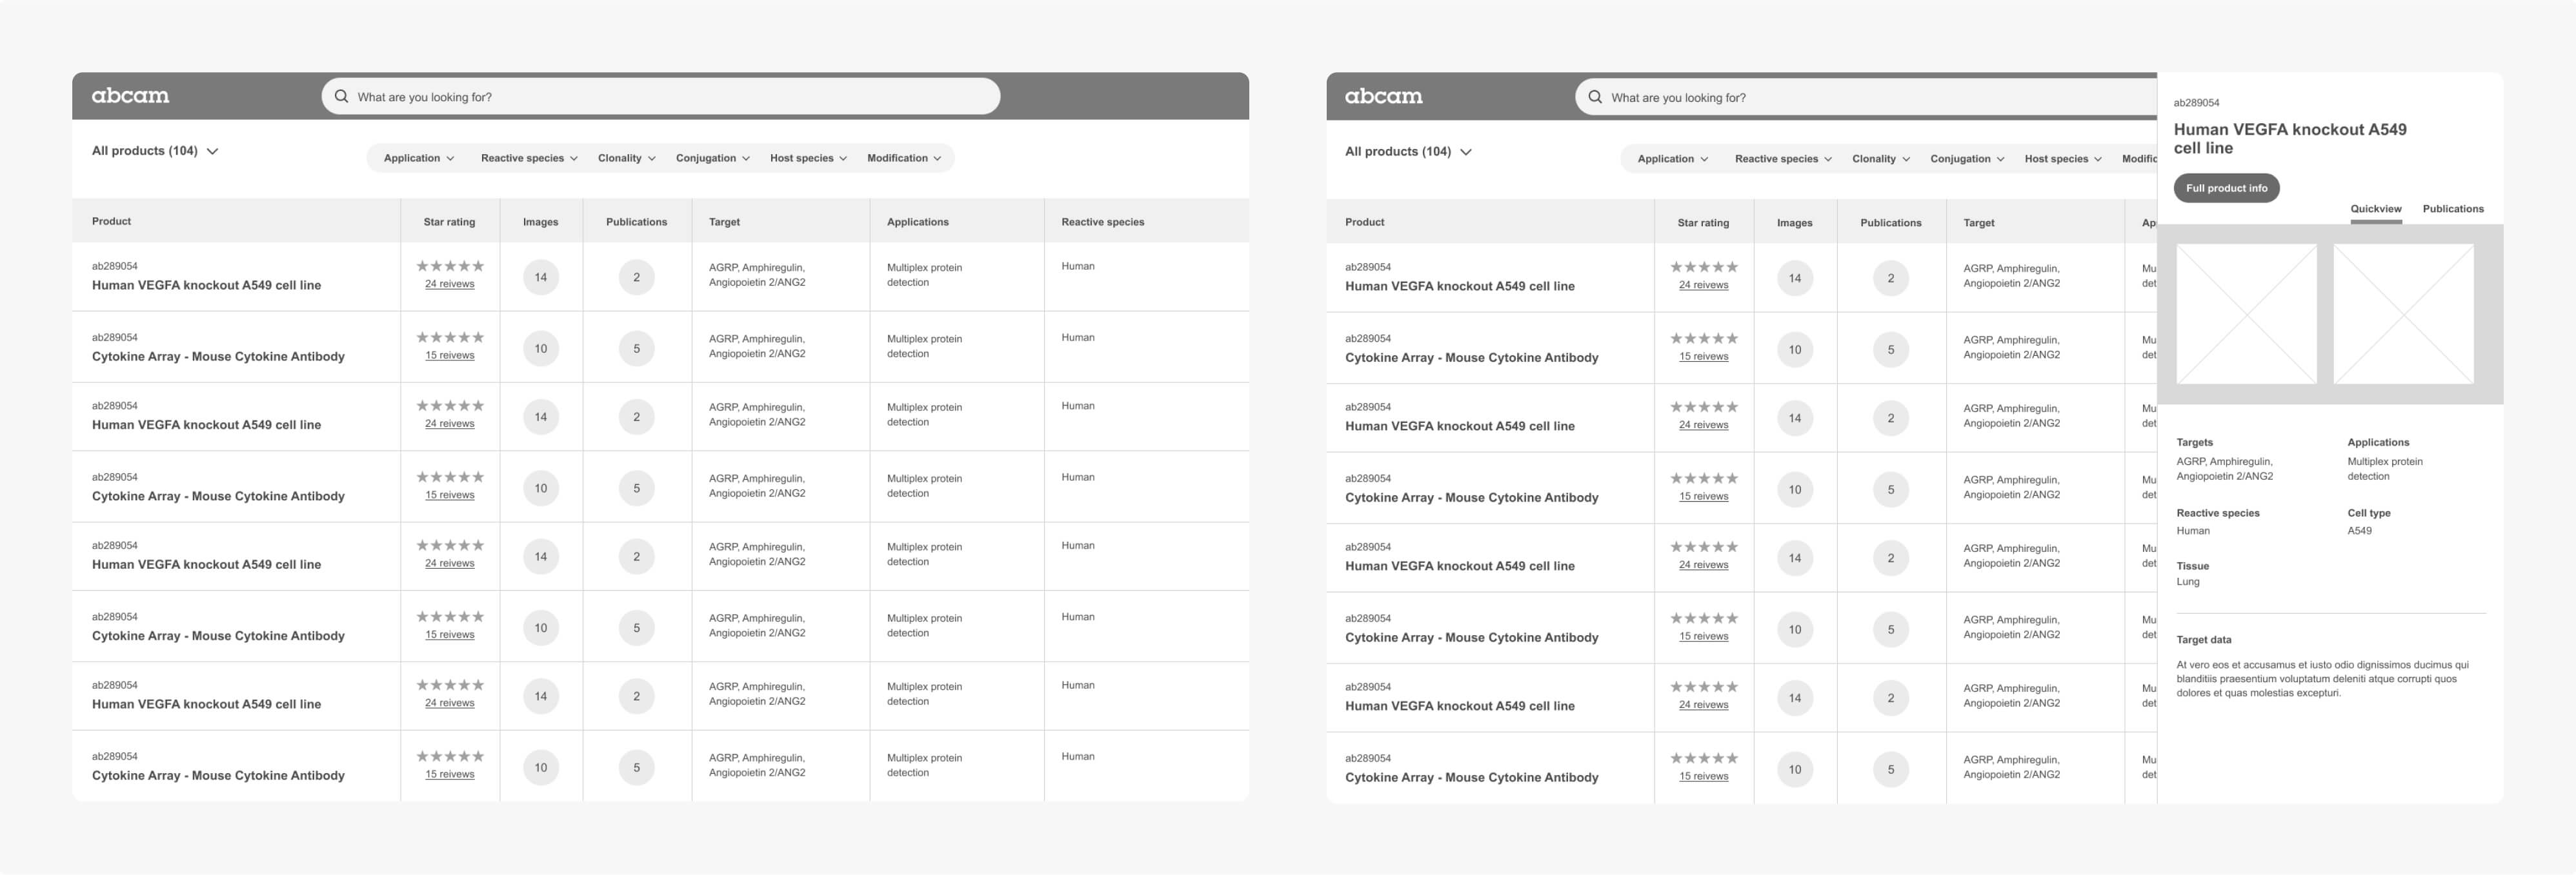Click publications count badge 2 in first left row
The height and width of the screenshot is (875, 2576).
(x=636, y=277)
